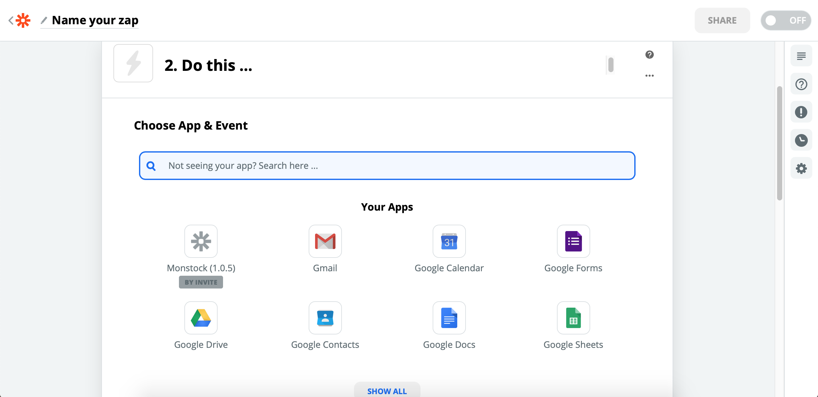Open the sidebar alert exclamation icon
818x397 pixels.
[801, 112]
